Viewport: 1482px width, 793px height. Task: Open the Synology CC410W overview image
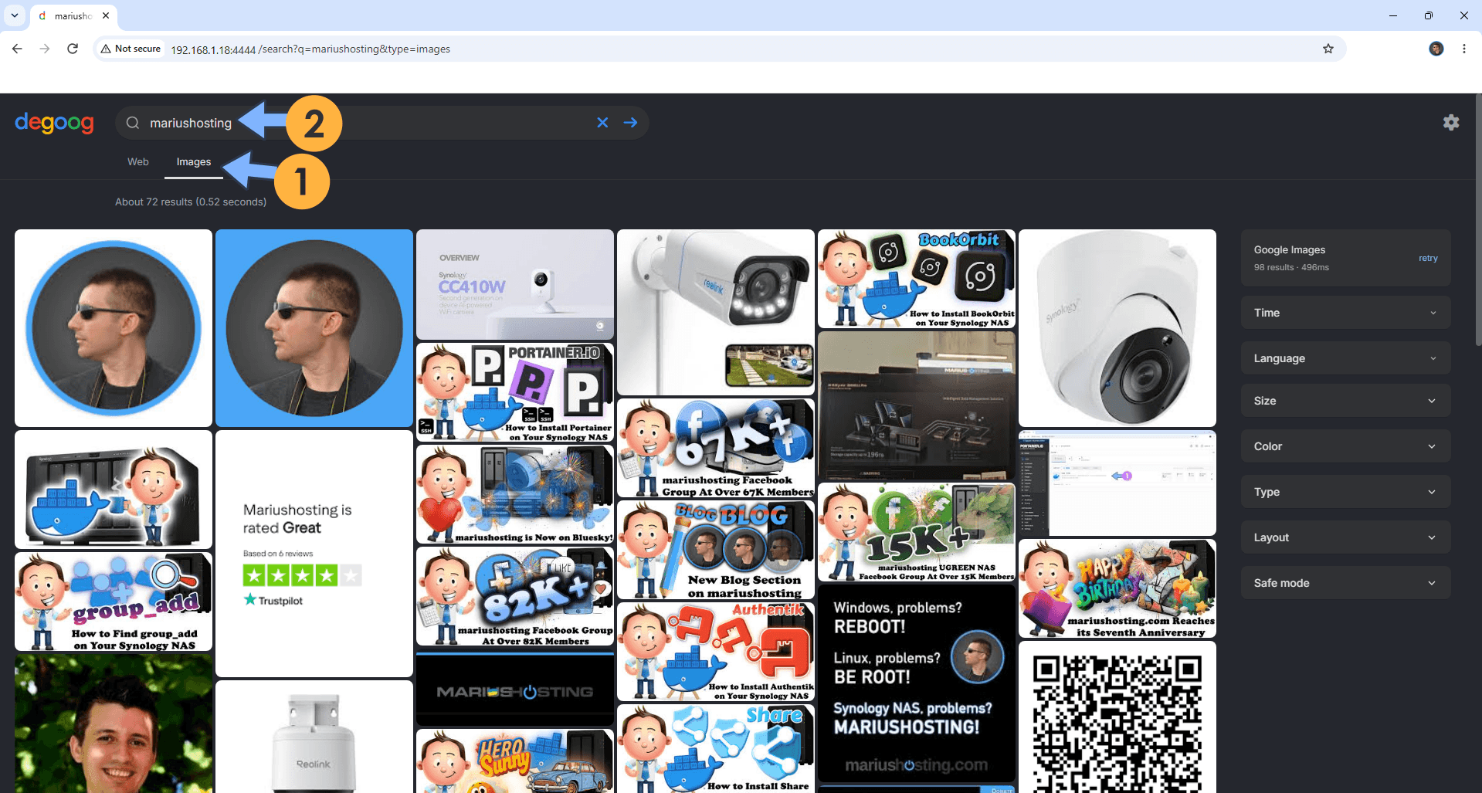(515, 285)
